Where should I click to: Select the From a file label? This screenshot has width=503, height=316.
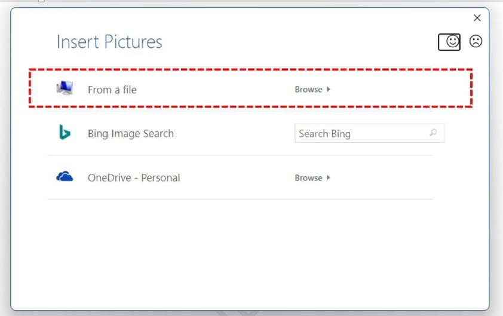point(112,90)
